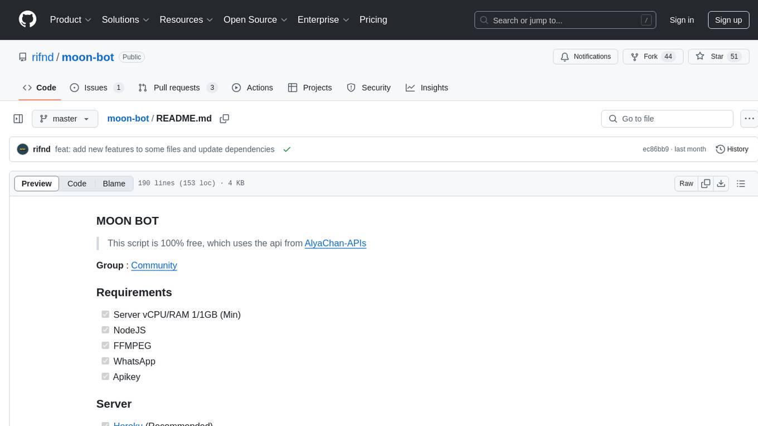Open the Issues tab
The height and width of the screenshot is (426, 758).
pyautogui.click(x=97, y=88)
